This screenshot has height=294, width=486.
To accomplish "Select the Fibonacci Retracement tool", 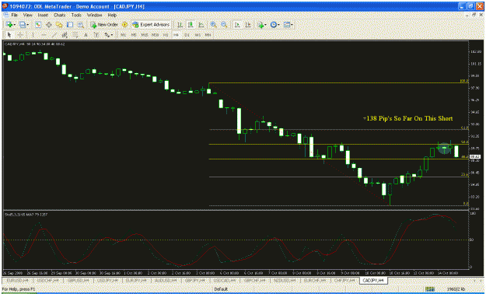I will (75, 35).
